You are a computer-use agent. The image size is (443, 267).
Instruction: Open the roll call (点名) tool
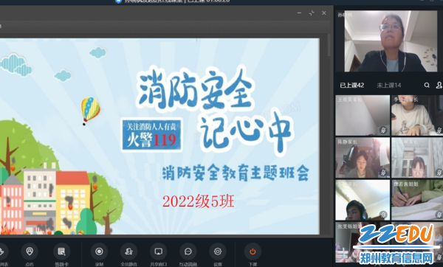point(30,252)
